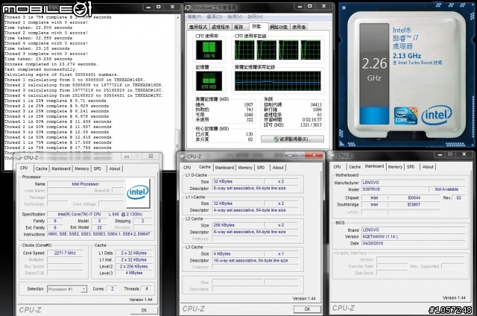Minimize the Windows Task Manager window

pyautogui.click(x=300, y=6)
